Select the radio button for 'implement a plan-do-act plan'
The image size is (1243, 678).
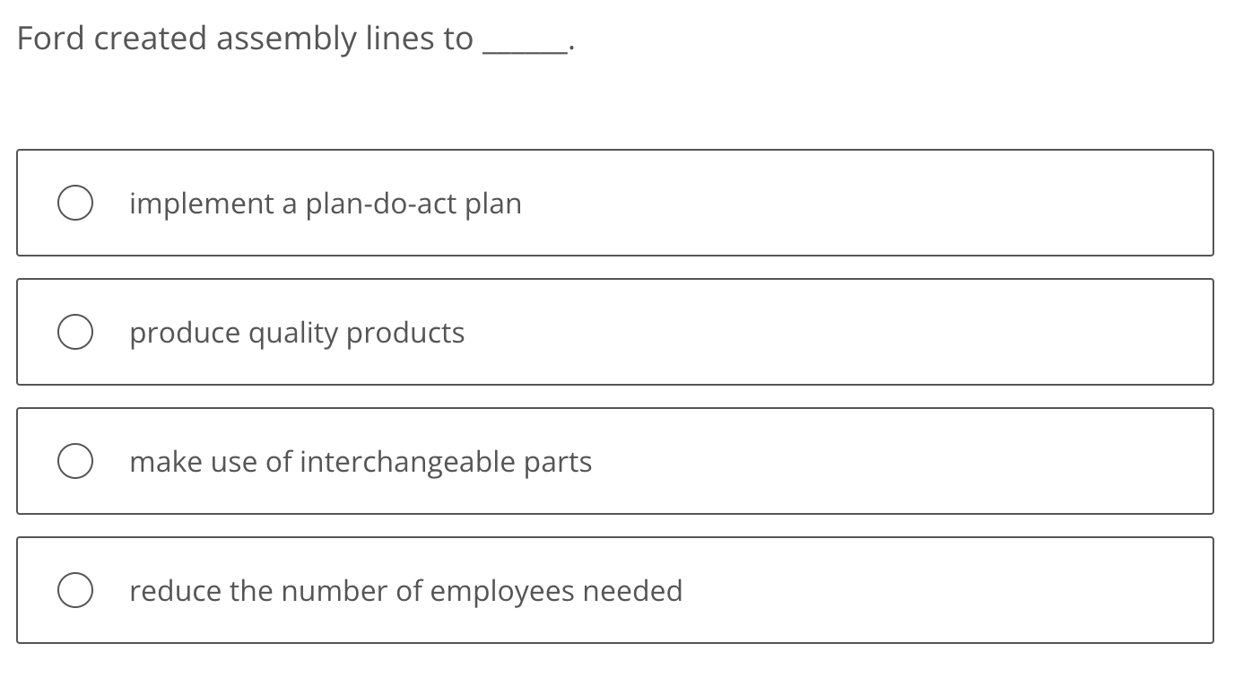point(75,203)
